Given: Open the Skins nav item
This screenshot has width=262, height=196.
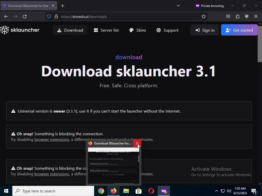Looking at the screenshot, I should [x=138, y=30].
